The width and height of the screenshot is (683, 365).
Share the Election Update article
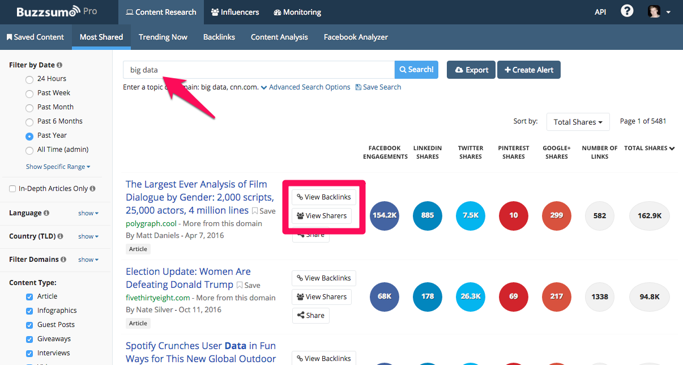pyautogui.click(x=311, y=316)
